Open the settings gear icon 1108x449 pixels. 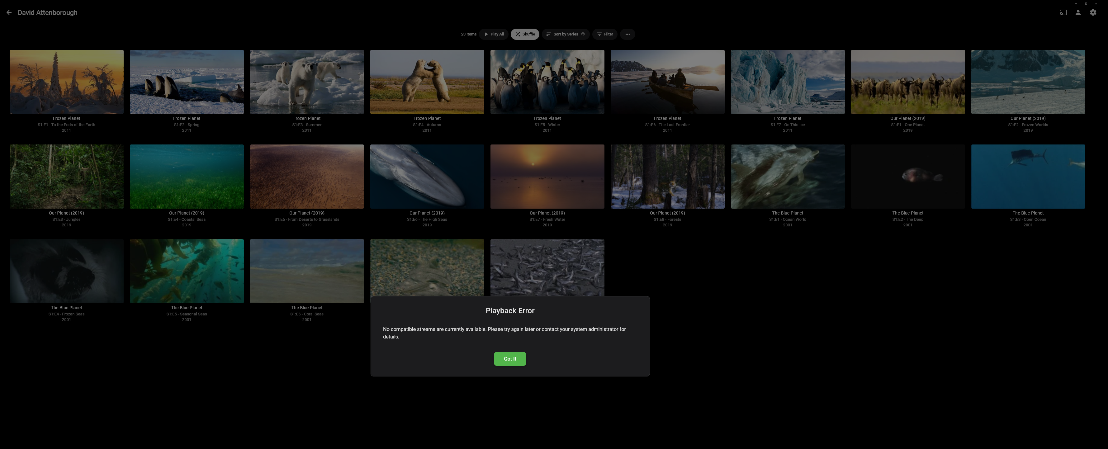point(1093,12)
